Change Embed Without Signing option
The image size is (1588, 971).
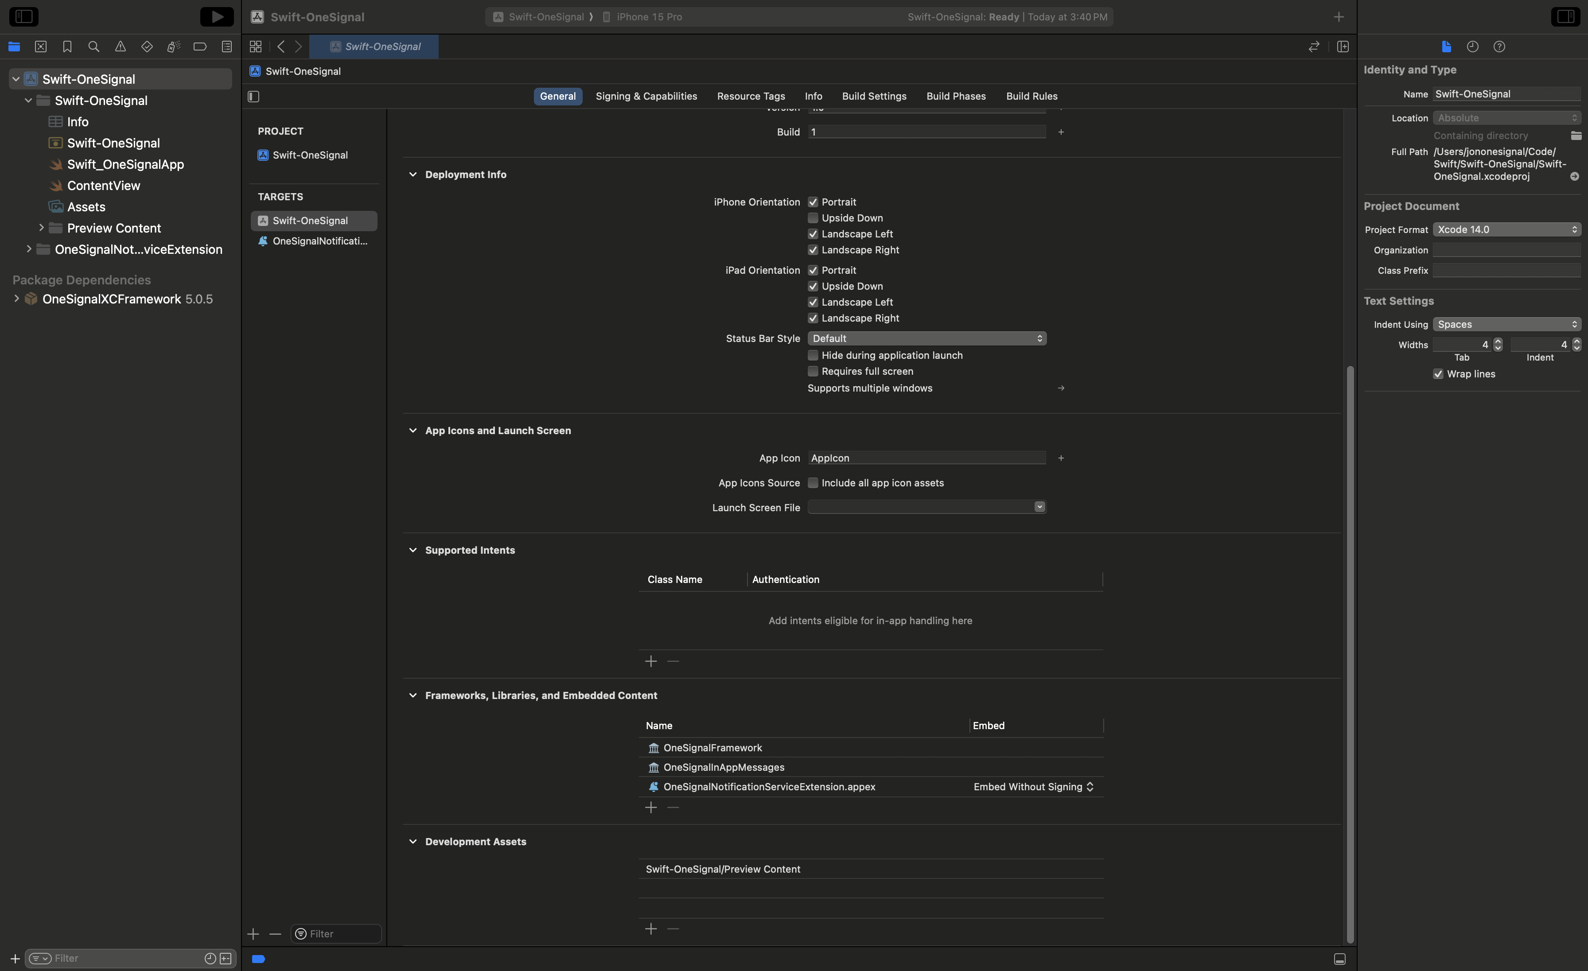click(1034, 787)
